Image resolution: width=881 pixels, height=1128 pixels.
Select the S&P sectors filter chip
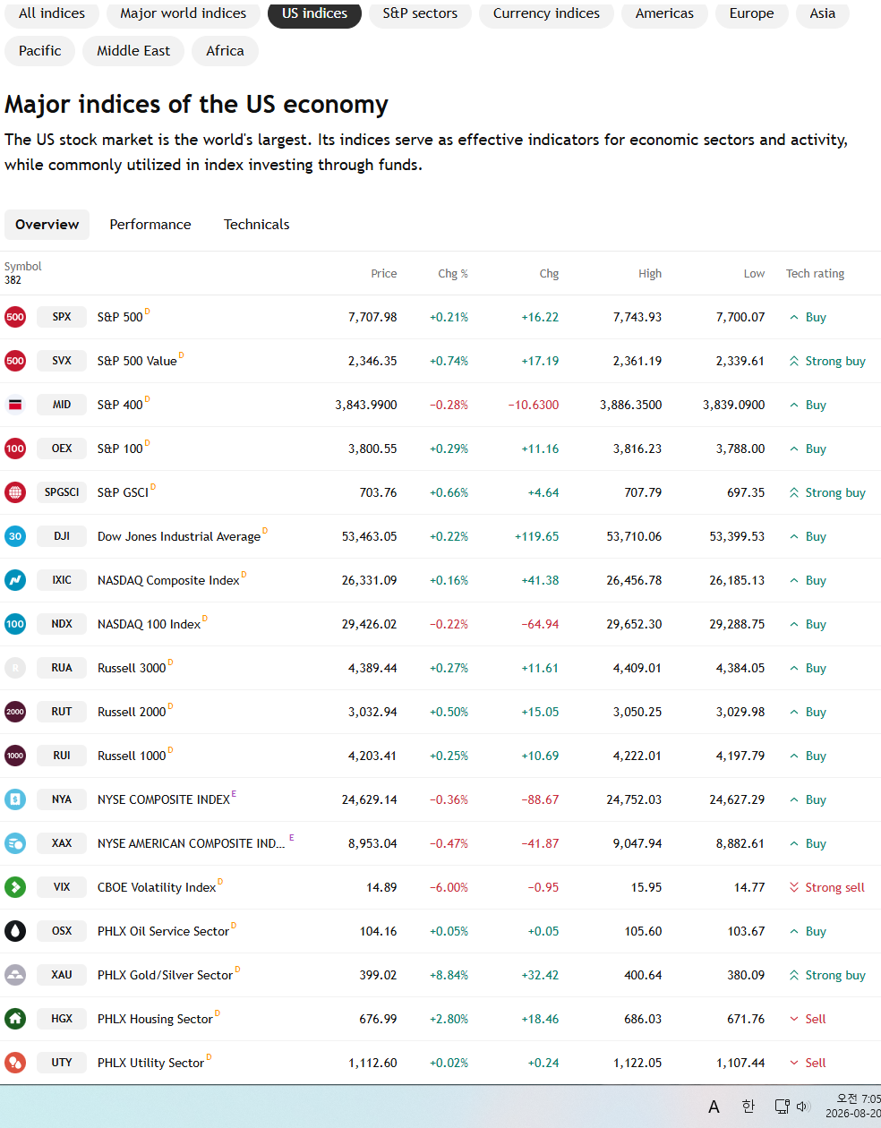(x=420, y=13)
